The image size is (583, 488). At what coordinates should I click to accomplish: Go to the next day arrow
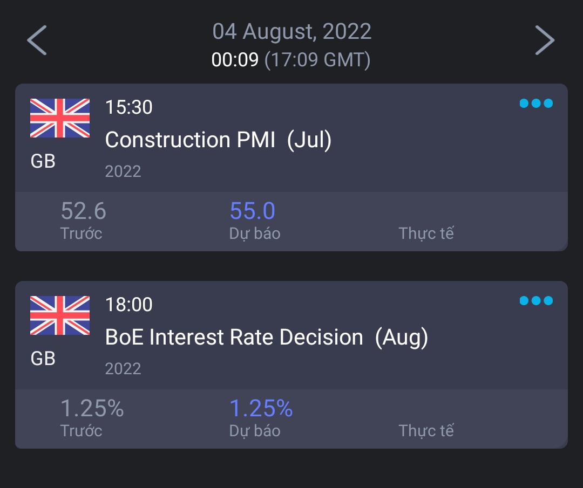click(545, 40)
